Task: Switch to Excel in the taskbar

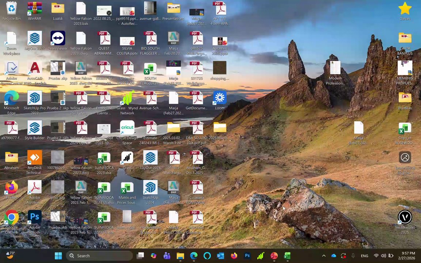Action: [287, 256]
